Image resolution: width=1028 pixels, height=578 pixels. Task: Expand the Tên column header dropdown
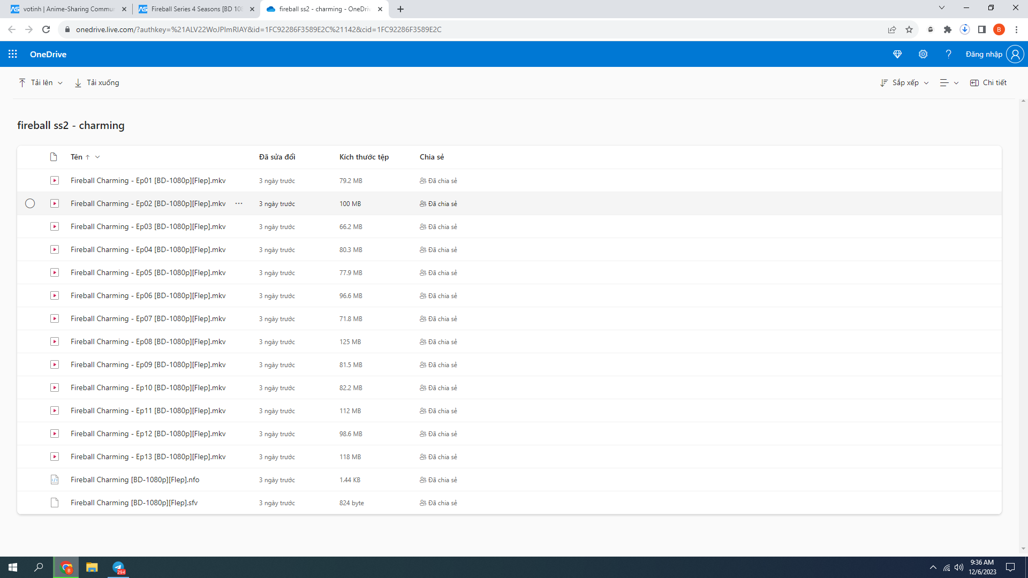point(97,157)
